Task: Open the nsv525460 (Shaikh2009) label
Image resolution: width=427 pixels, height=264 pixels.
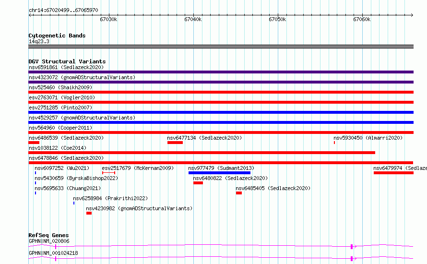Action: pos(60,87)
